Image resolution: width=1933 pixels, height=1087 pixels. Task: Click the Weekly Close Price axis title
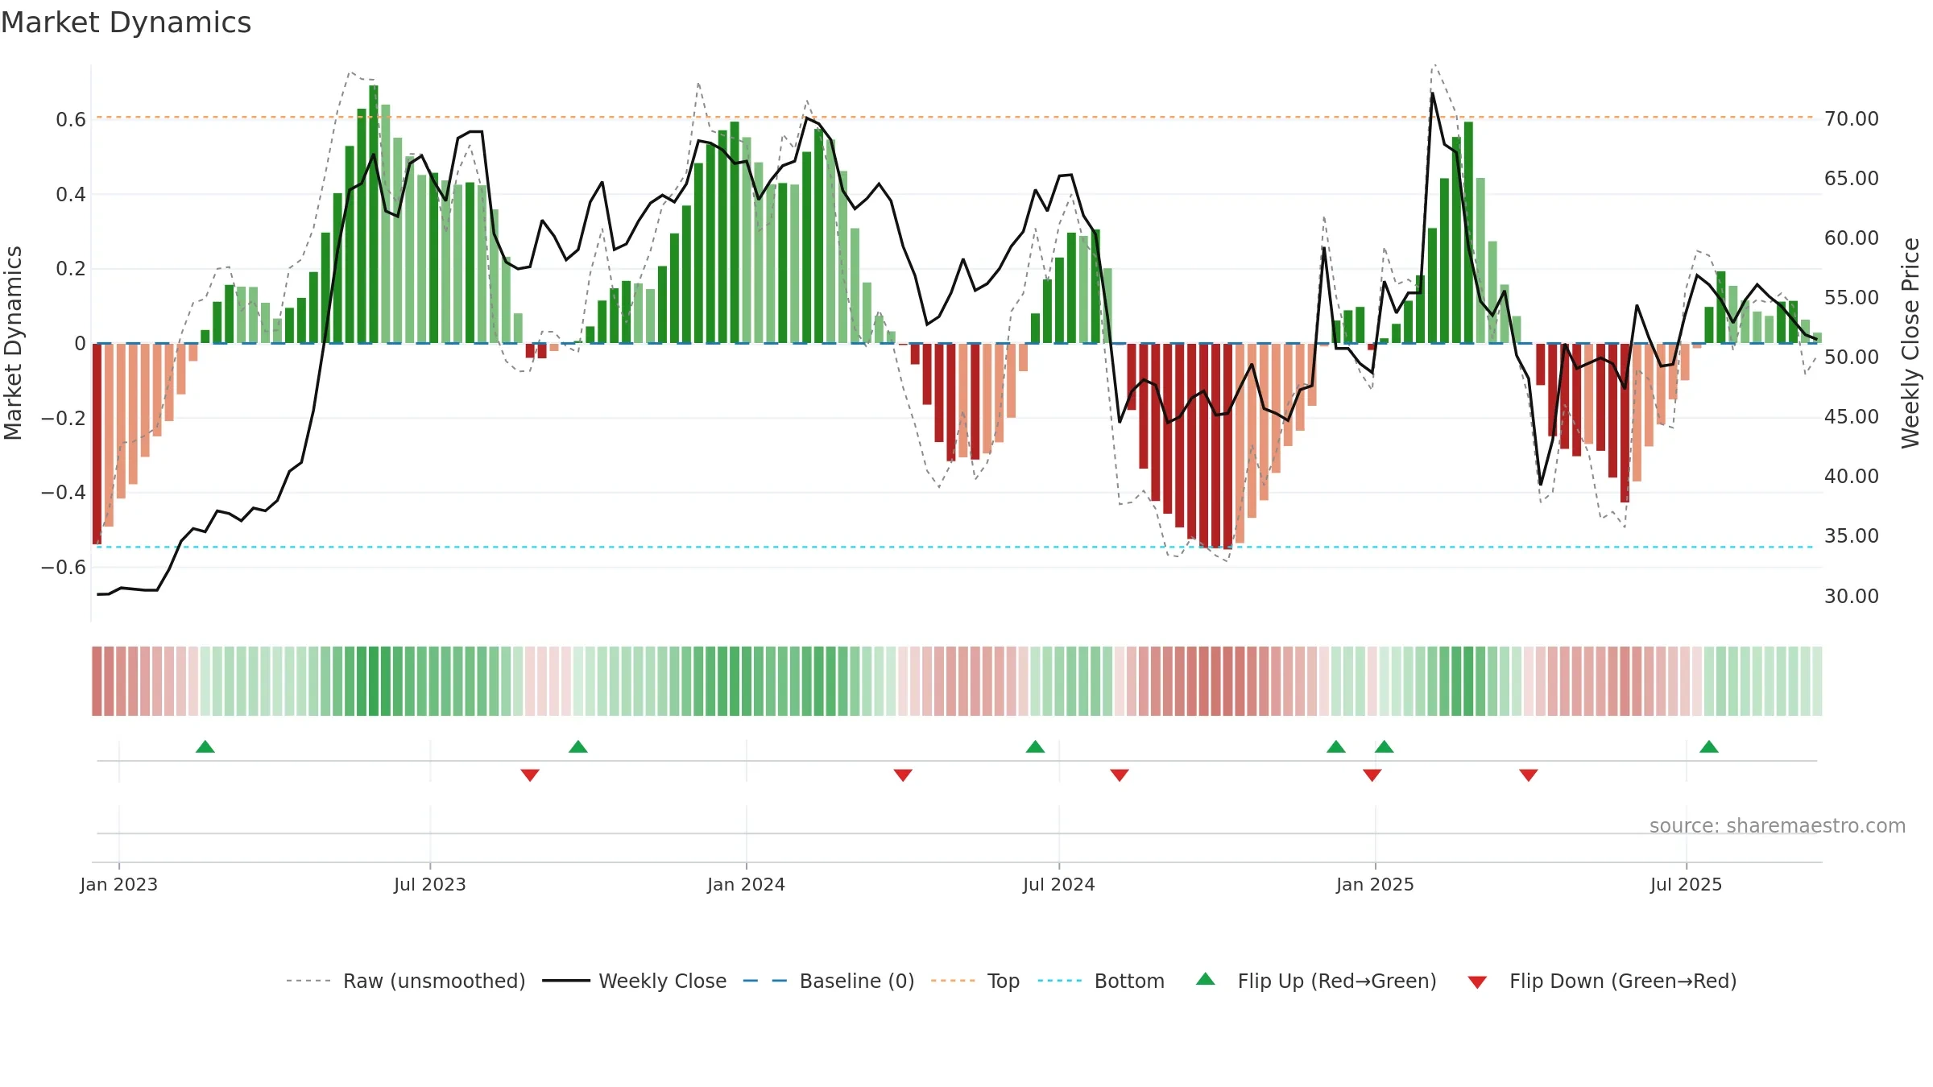pyautogui.click(x=1911, y=343)
